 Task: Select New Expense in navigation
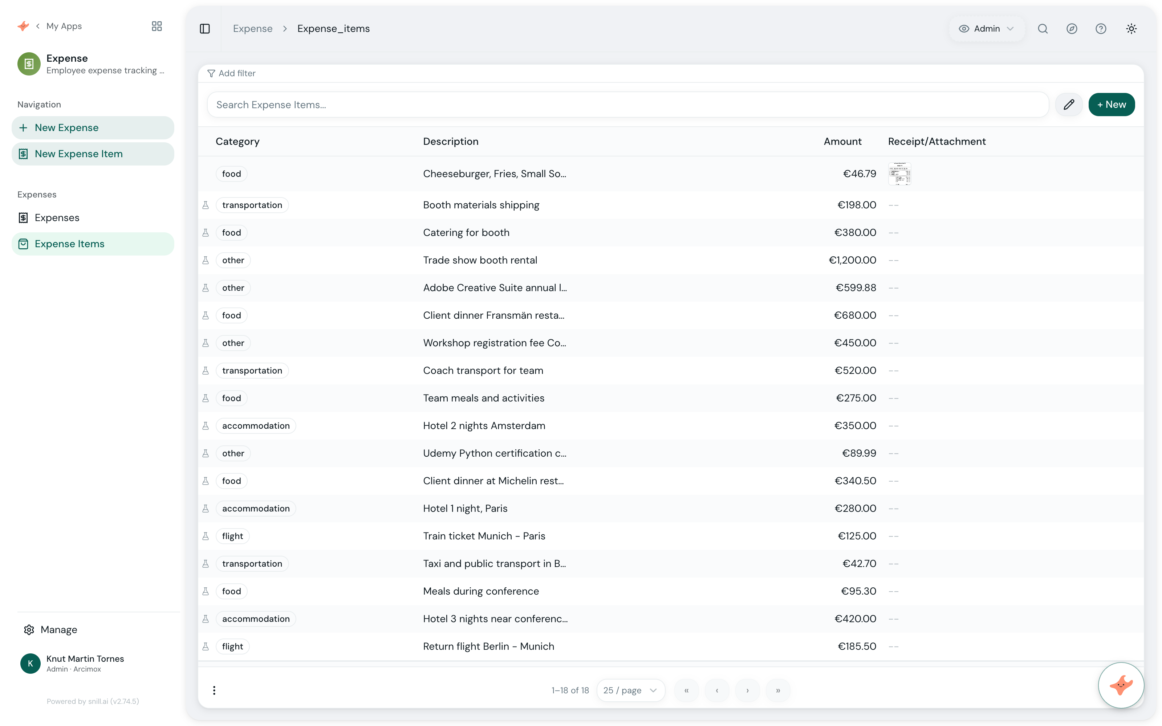pyautogui.click(x=93, y=128)
